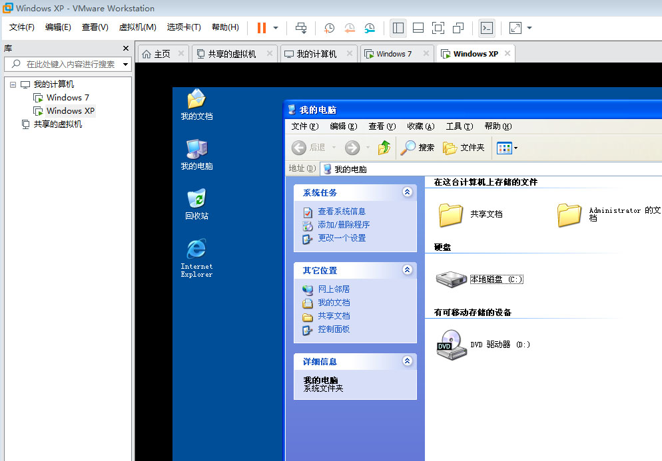Select 我的电脑 desktop icon

tap(196, 155)
